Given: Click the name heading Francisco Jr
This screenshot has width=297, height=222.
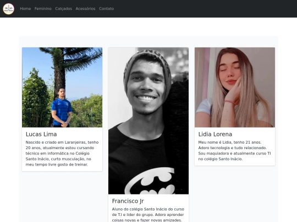Looking at the screenshot, I should [128, 201].
